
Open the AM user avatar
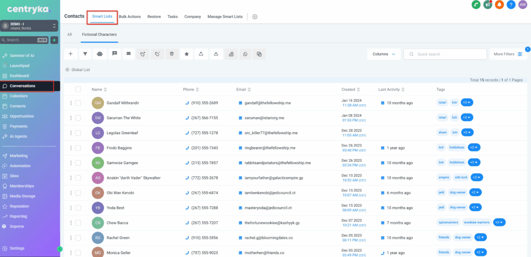coord(523,5)
